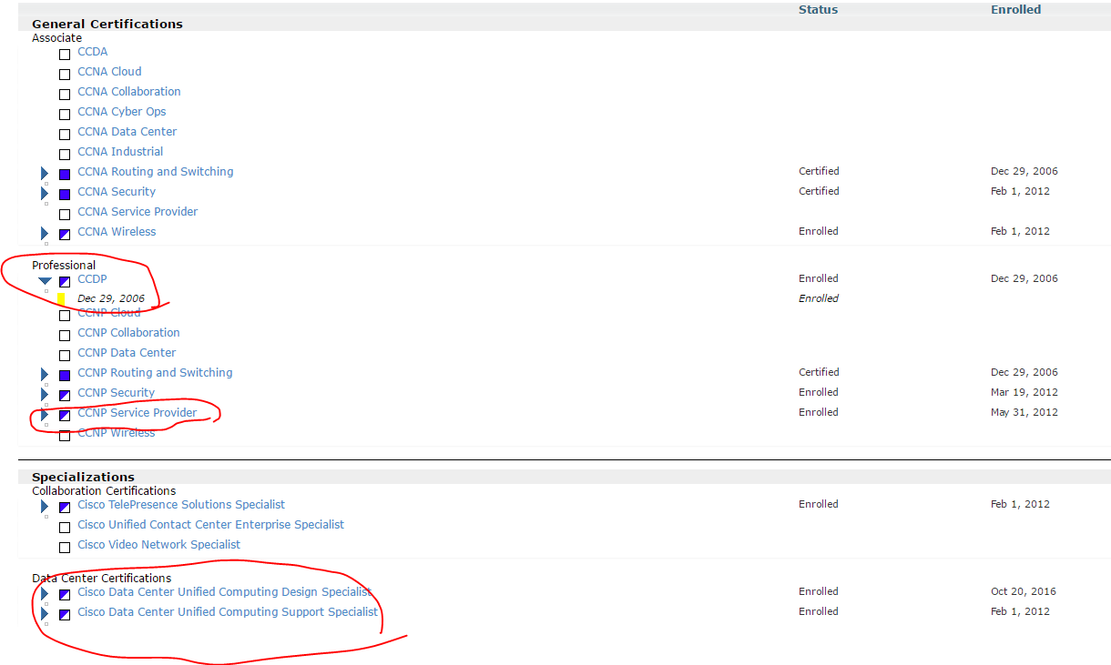This screenshot has height=665, width=1111.
Task: Open Cisco Data Center Unified Computing Support Specialist link
Action: click(228, 612)
